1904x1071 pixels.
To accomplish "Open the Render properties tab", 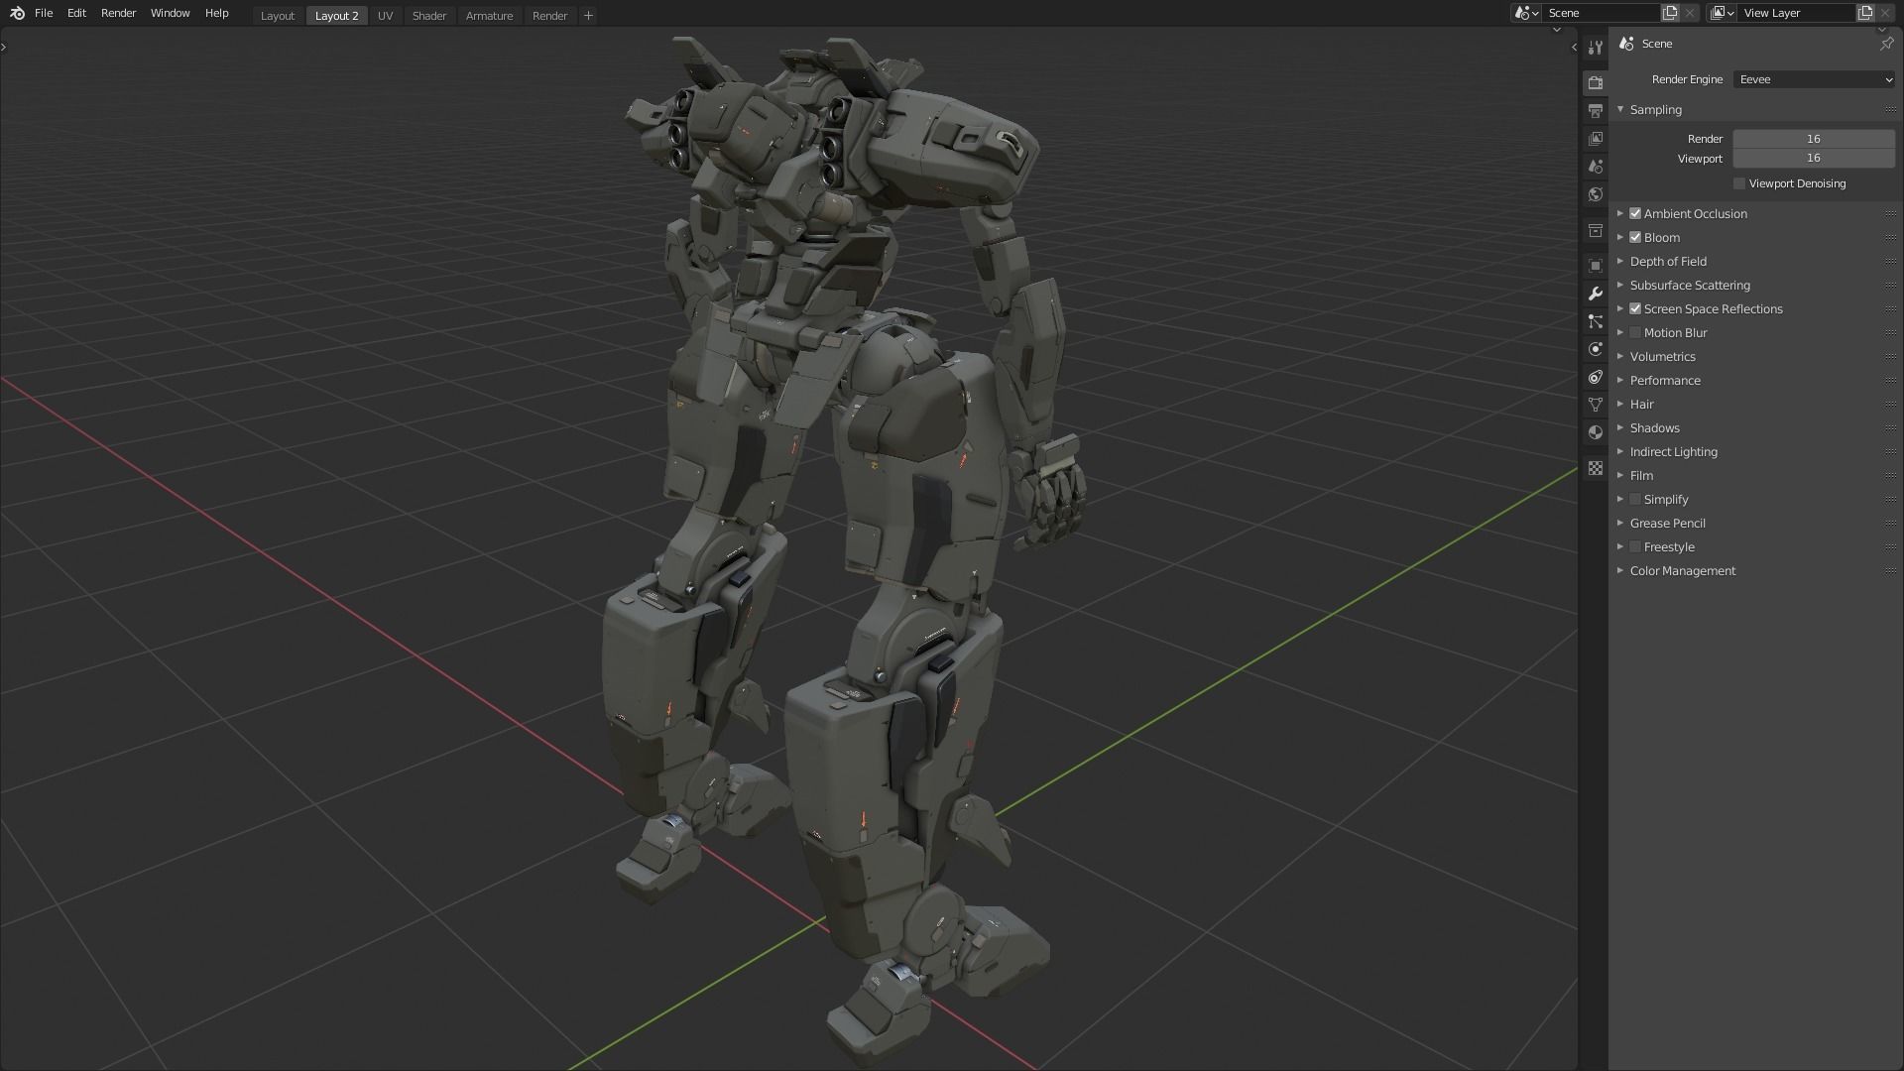I will 1595,83.
